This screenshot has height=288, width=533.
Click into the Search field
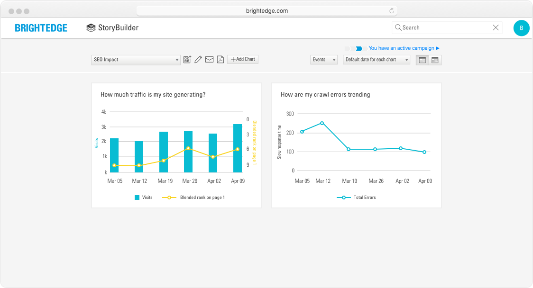point(443,27)
